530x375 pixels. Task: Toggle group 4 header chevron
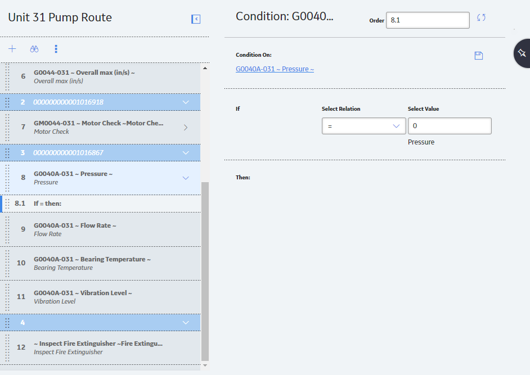click(x=186, y=323)
